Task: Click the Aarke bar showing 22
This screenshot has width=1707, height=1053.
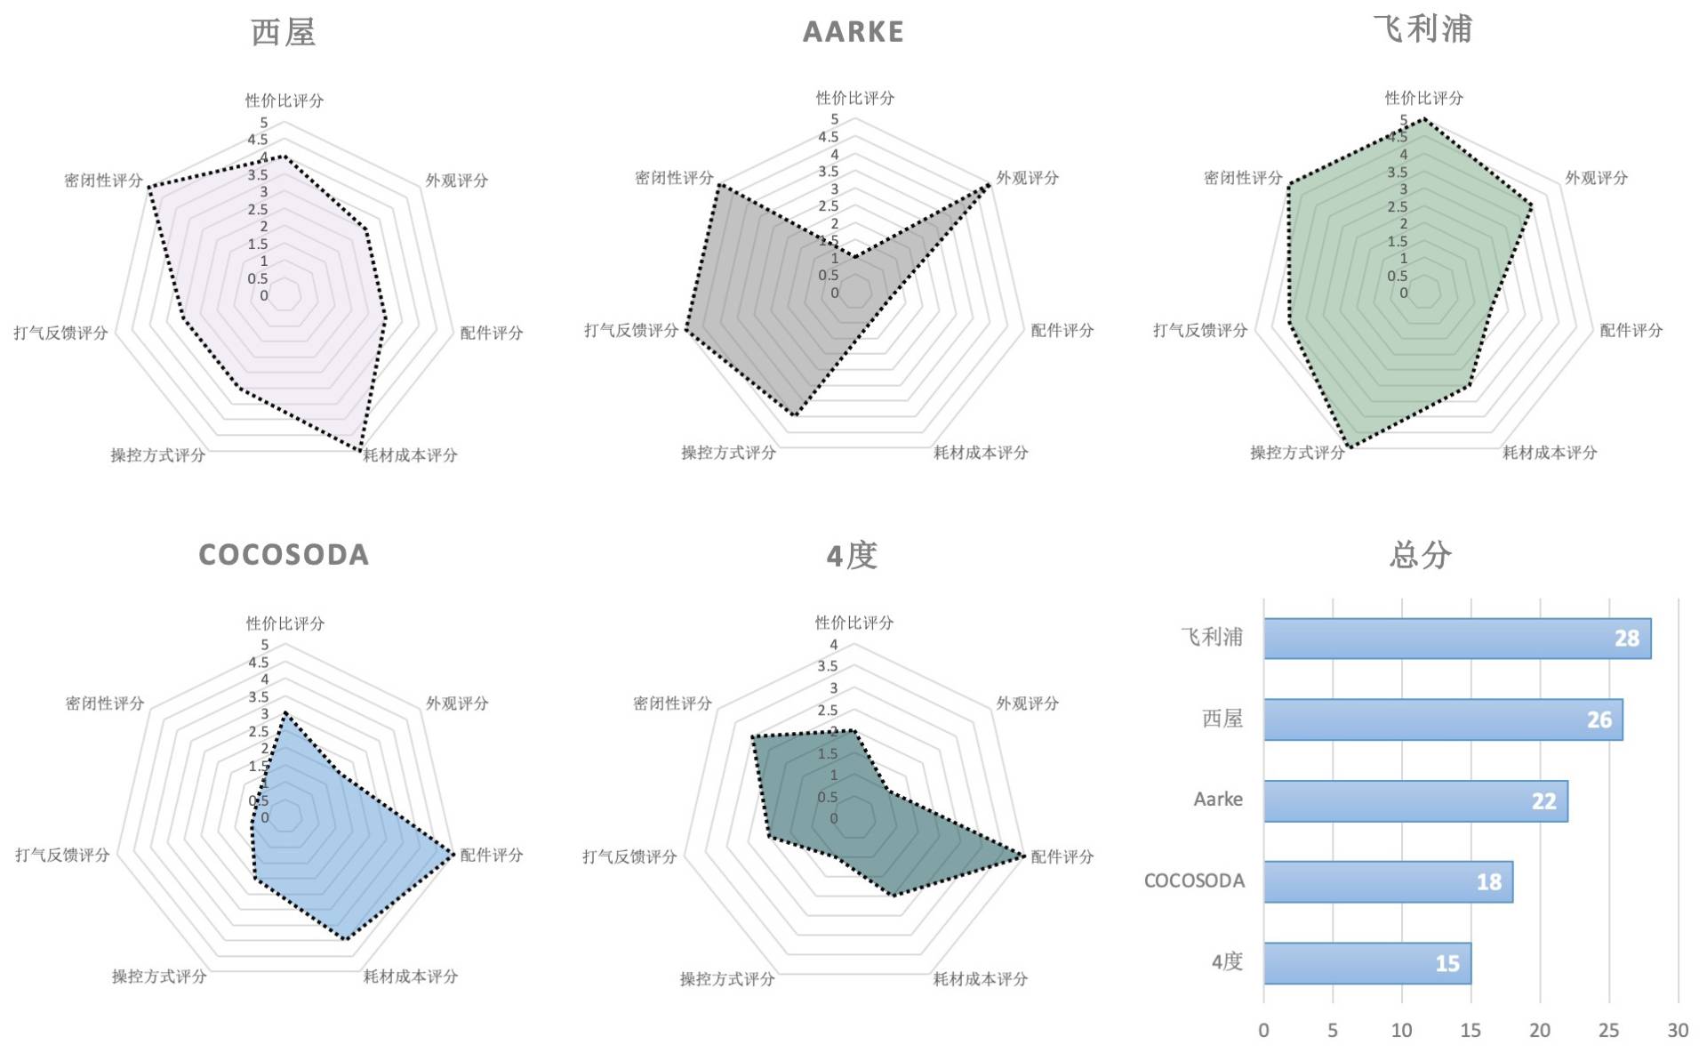Action: [x=1414, y=801]
